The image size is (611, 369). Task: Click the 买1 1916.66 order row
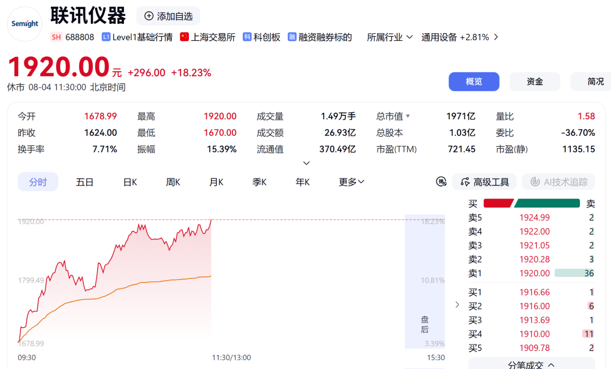pos(531,292)
